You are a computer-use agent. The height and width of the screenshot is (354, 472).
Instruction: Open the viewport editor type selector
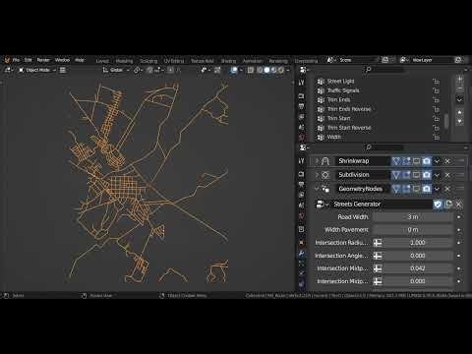(x=8, y=70)
